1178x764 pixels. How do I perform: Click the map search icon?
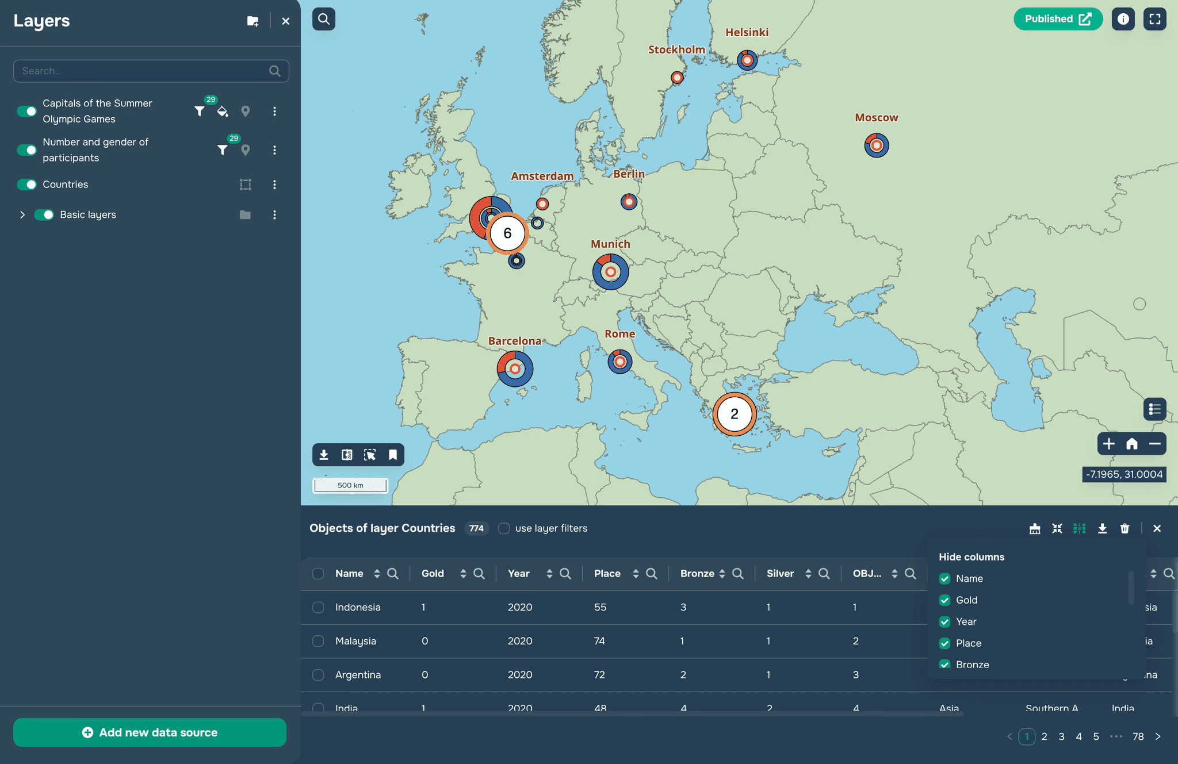(324, 20)
